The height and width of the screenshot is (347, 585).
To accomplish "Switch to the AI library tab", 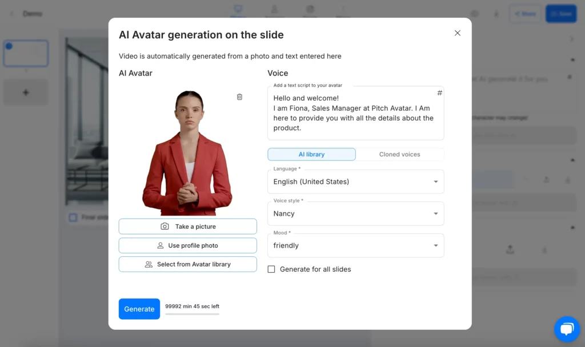I will 311,154.
